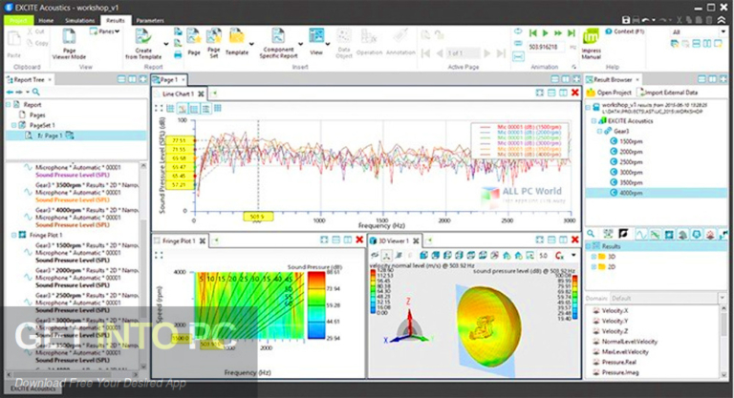This screenshot has height=398, width=734.
Task: Click Open Project button
Action: [609, 93]
